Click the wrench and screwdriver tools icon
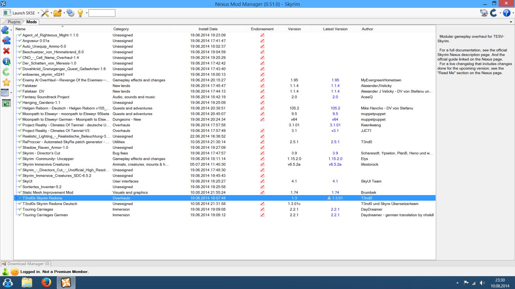Image resolution: width=515 pixels, height=289 pixels. click(45, 13)
